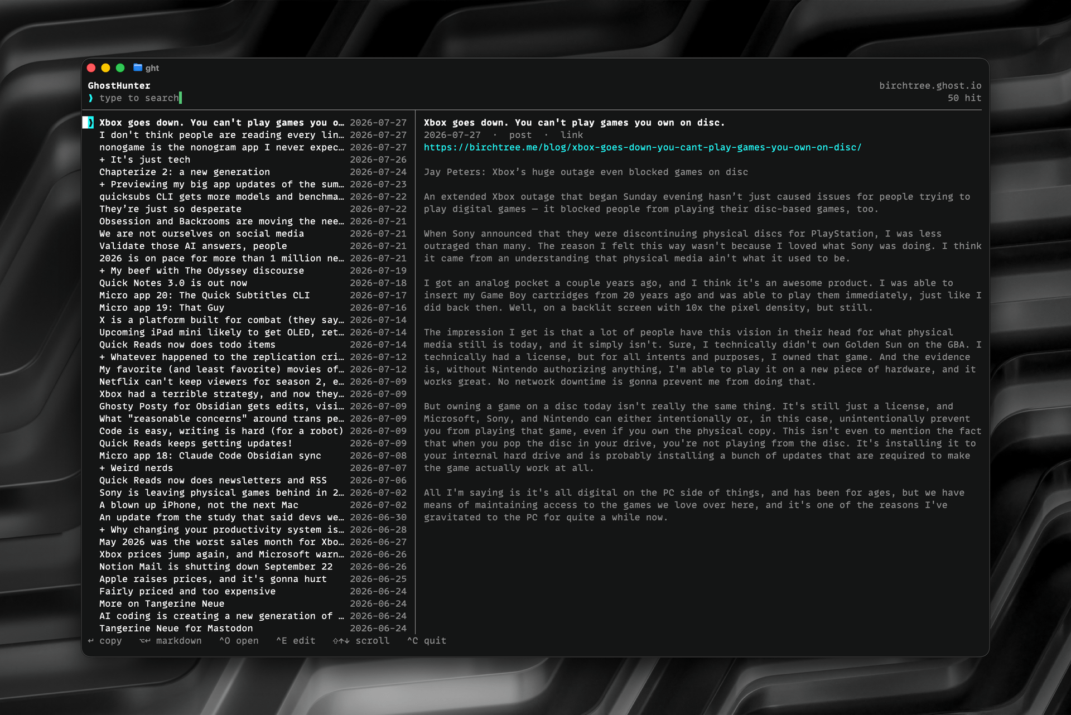This screenshot has height=715, width=1071.
Task: Open the birchtree.me xbox-goes-down blog URL
Action: 643,147
